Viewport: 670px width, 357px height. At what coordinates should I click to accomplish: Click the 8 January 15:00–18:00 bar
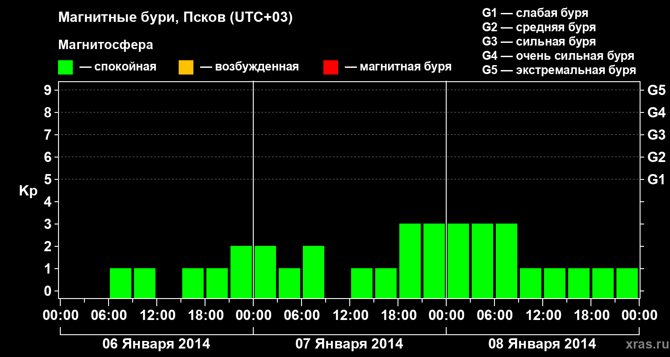click(579, 283)
